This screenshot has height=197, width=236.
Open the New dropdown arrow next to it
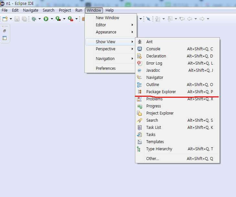tap(11, 19)
